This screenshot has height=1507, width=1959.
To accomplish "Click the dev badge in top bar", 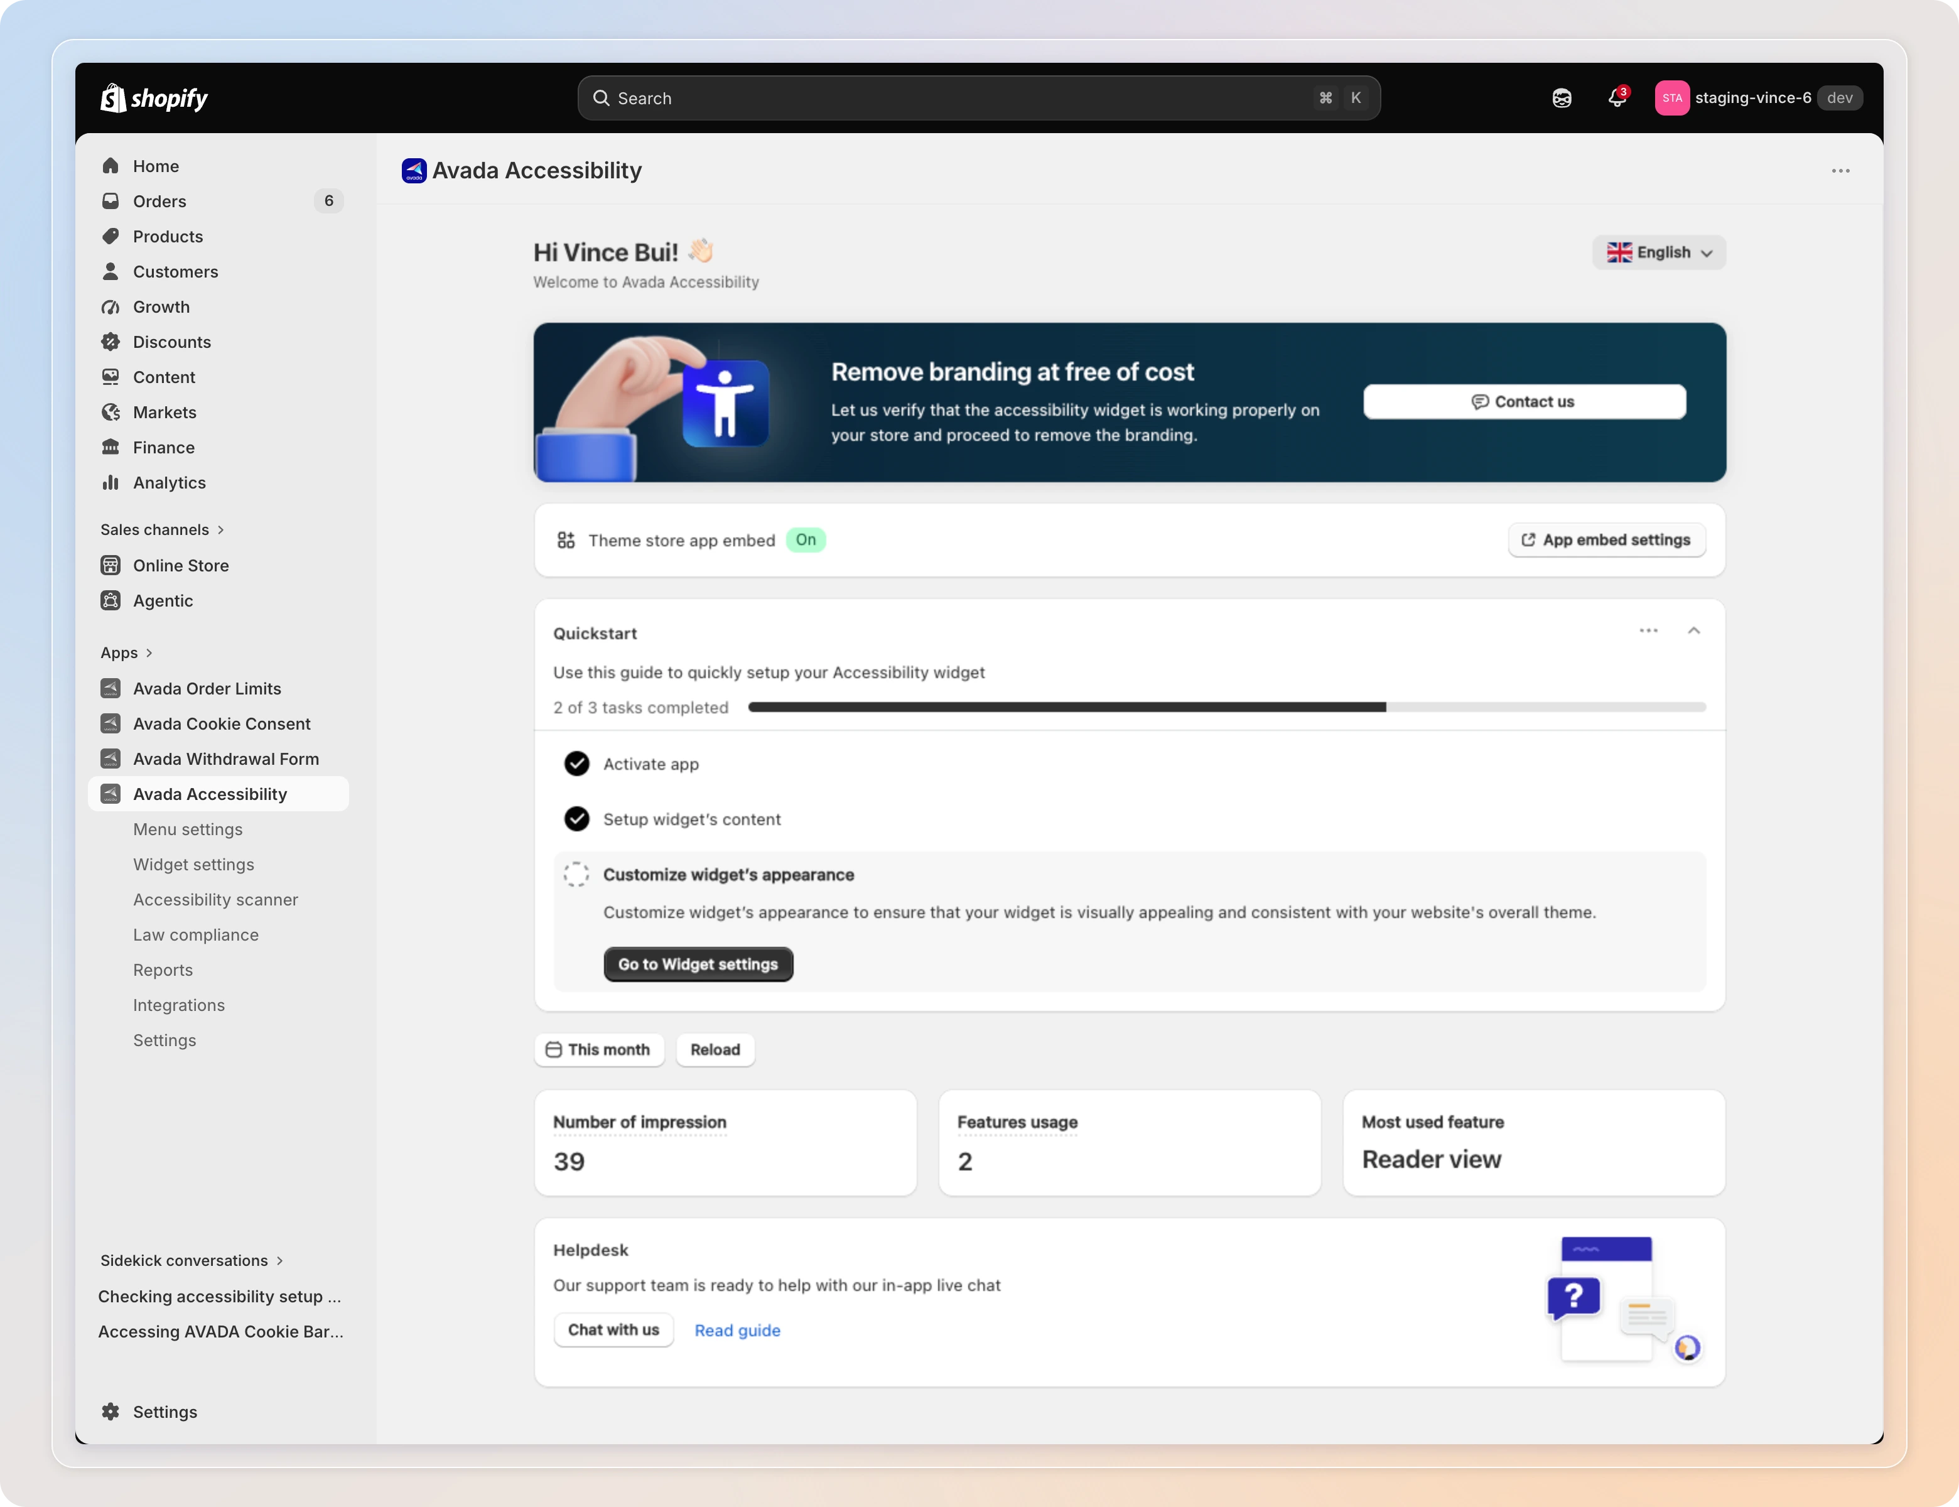I will click(1840, 98).
